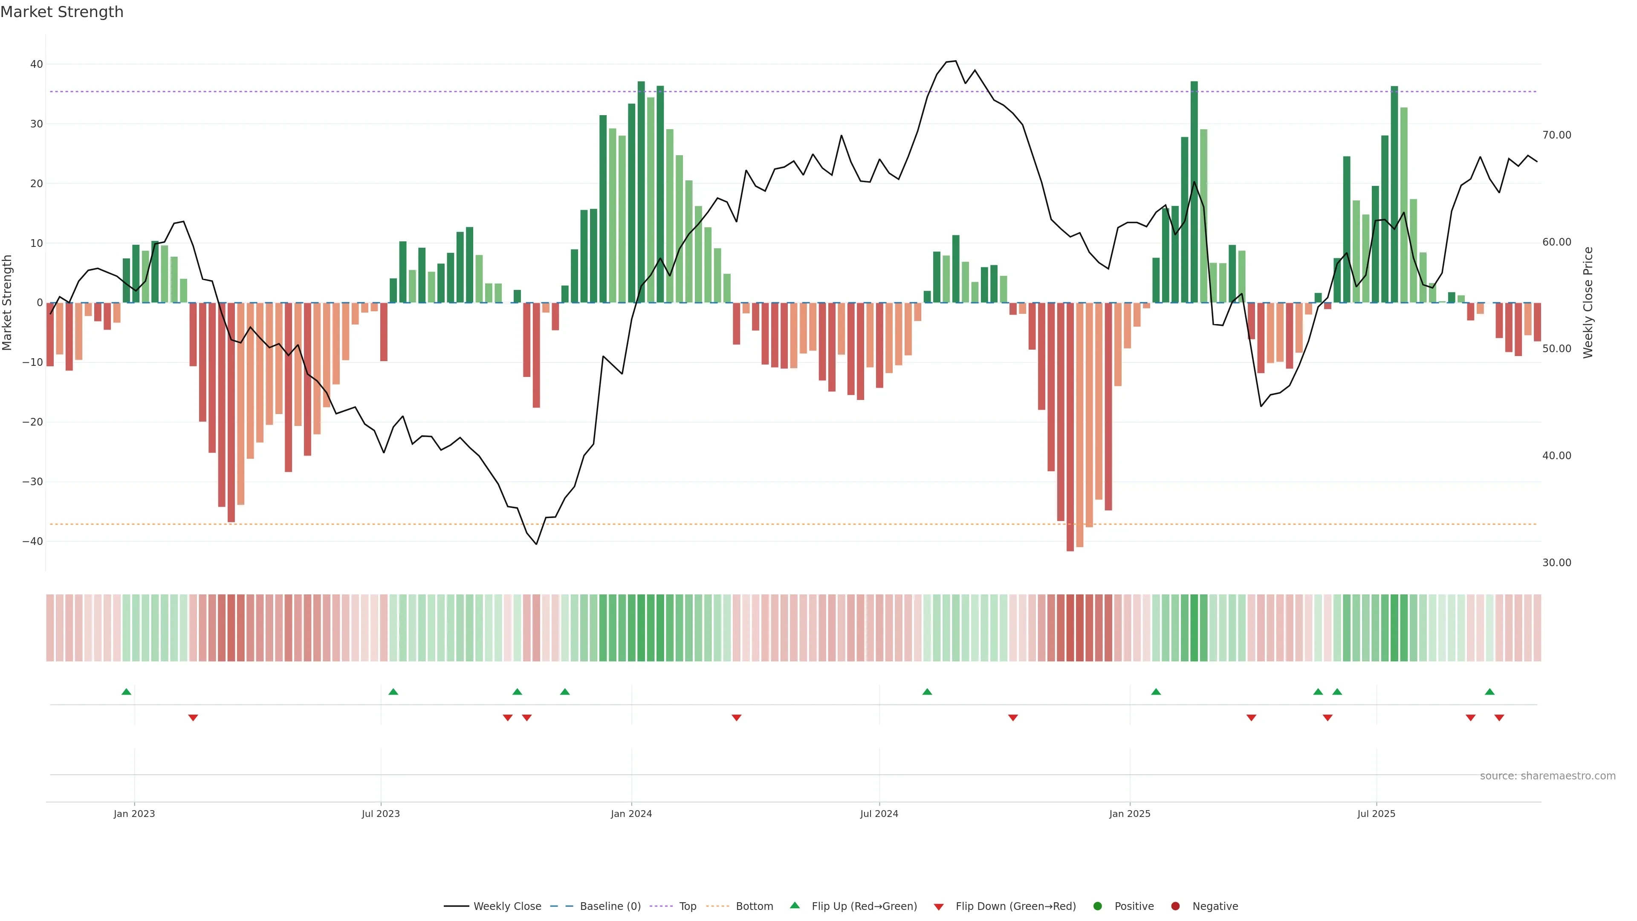Click the flip-down marker between Jul 2024 and Jan 2025

[x=1013, y=718]
